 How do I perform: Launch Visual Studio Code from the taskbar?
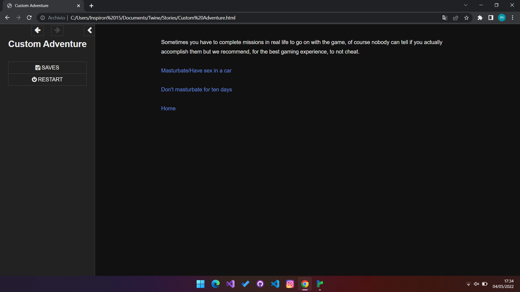pyautogui.click(x=275, y=284)
